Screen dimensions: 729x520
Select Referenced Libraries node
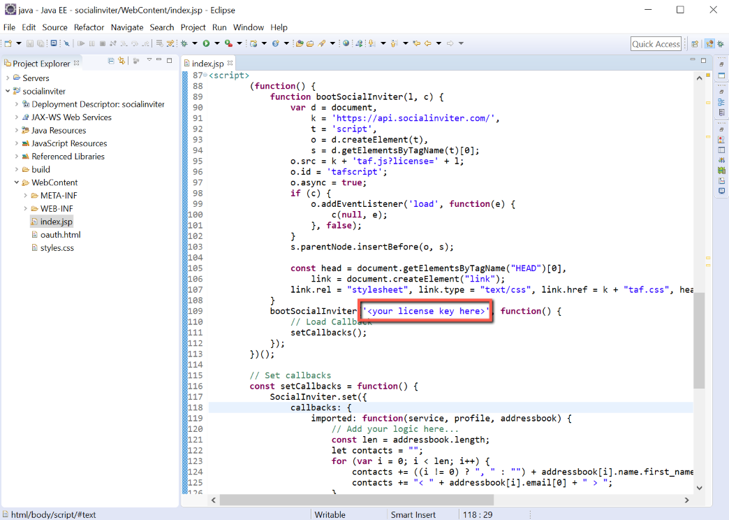tap(68, 157)
